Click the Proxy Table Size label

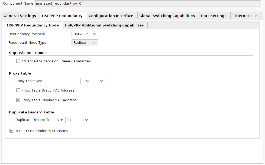[x=29, y=81]
